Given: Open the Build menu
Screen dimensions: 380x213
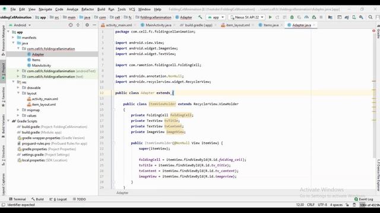Looking at the screenshot, I should [x=101, y=9].
